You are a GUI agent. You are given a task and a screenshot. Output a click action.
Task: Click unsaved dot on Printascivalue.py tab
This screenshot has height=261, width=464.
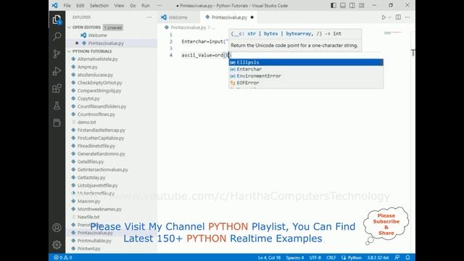tap(252, 17)
